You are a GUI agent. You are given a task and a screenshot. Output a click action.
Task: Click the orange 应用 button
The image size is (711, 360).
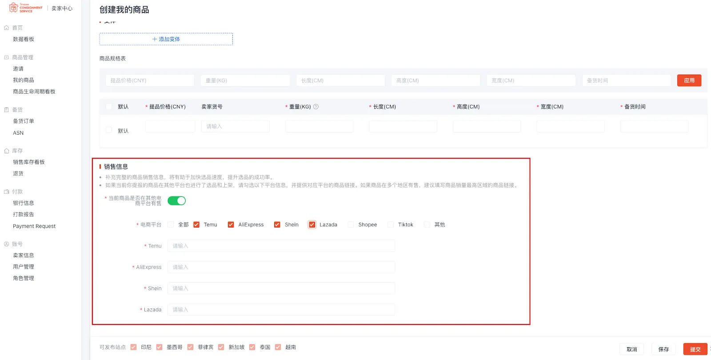689,80
